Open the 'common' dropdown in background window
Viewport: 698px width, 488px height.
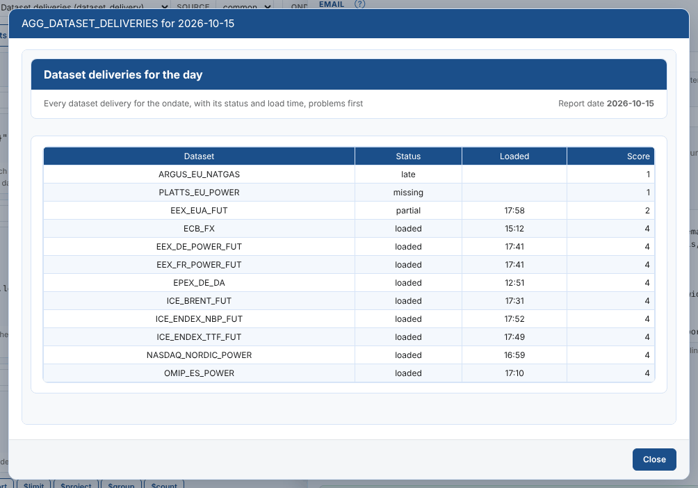pos(247,6)
